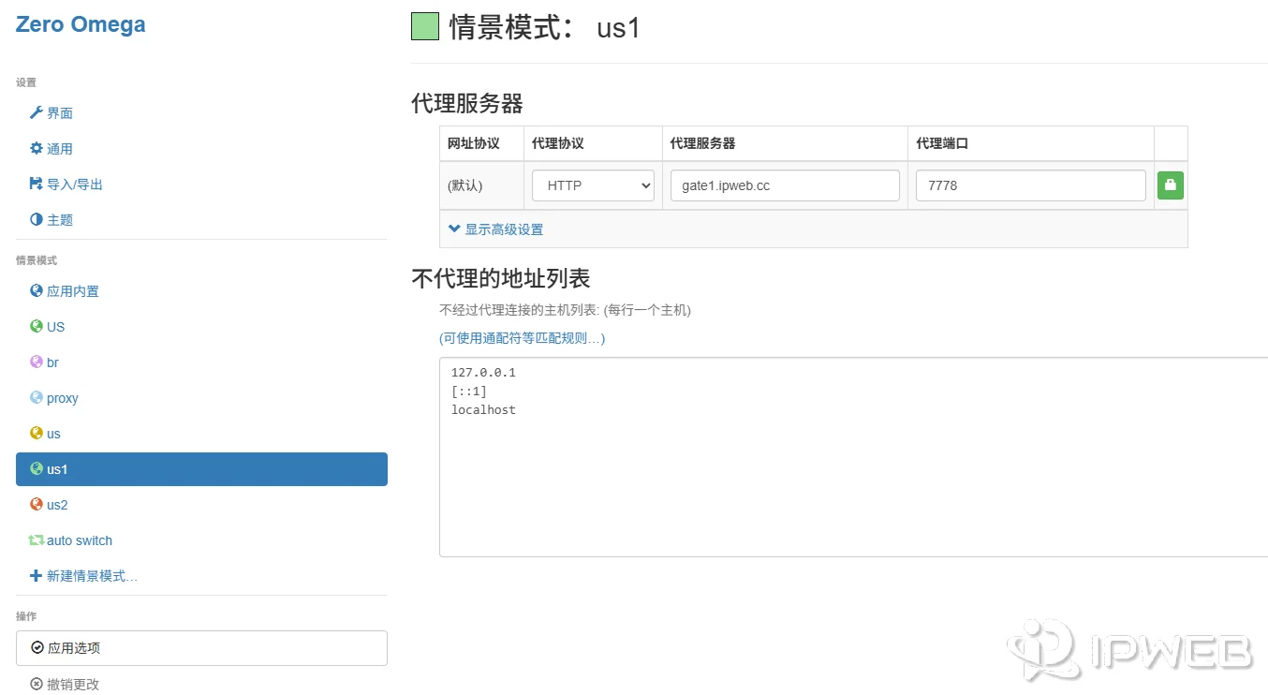
Task: Open proxy authentication via the green lock icon
Action: [x=1170, y=185]
